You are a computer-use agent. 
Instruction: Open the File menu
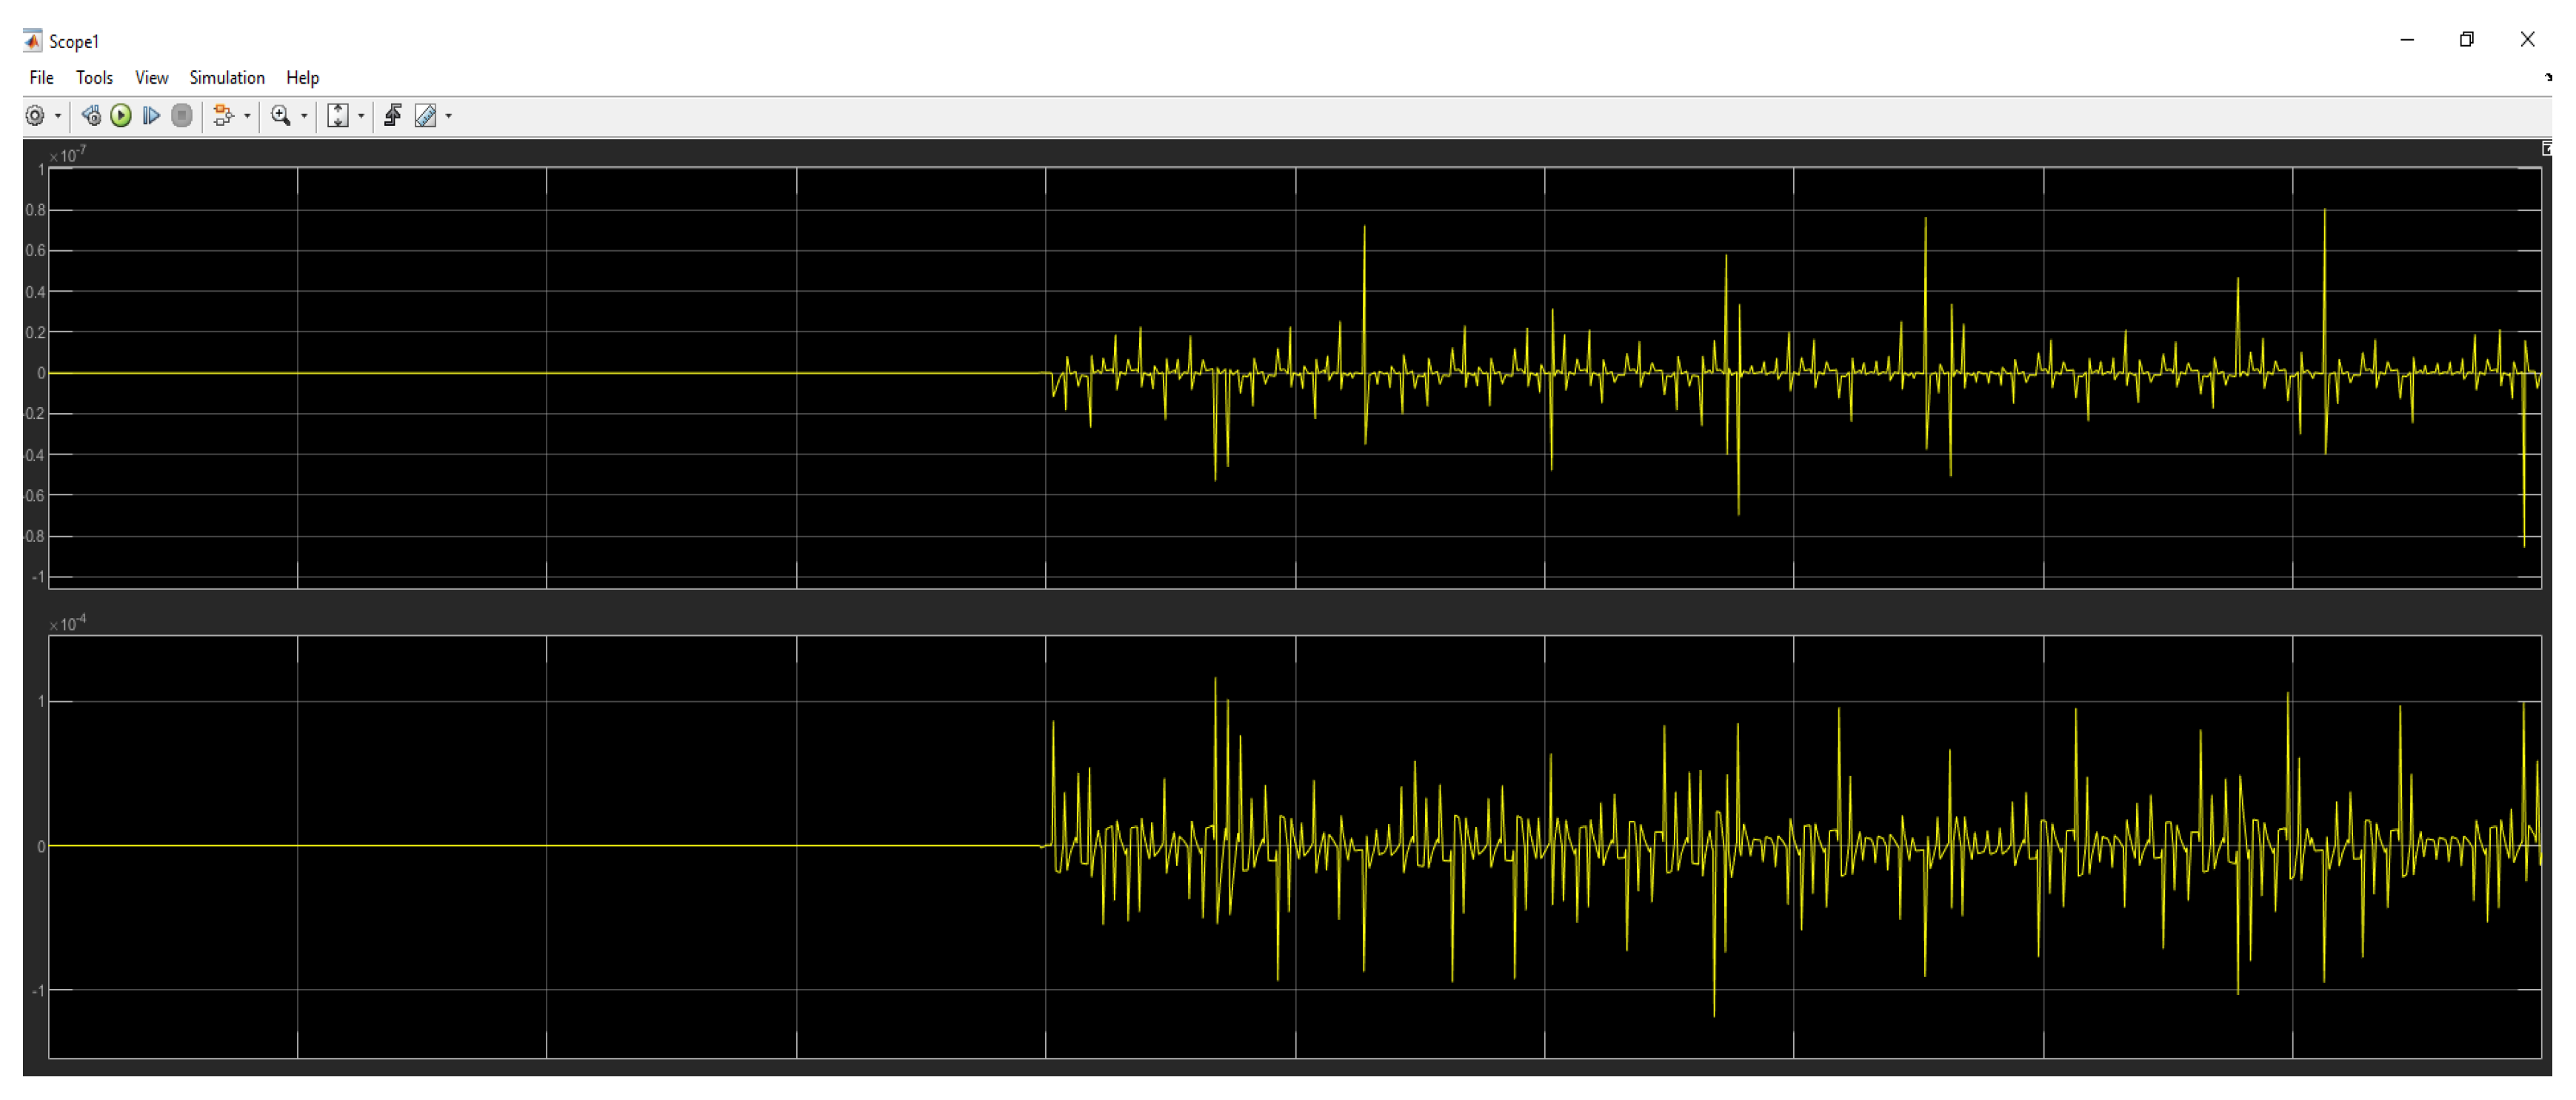pos(41,78)
